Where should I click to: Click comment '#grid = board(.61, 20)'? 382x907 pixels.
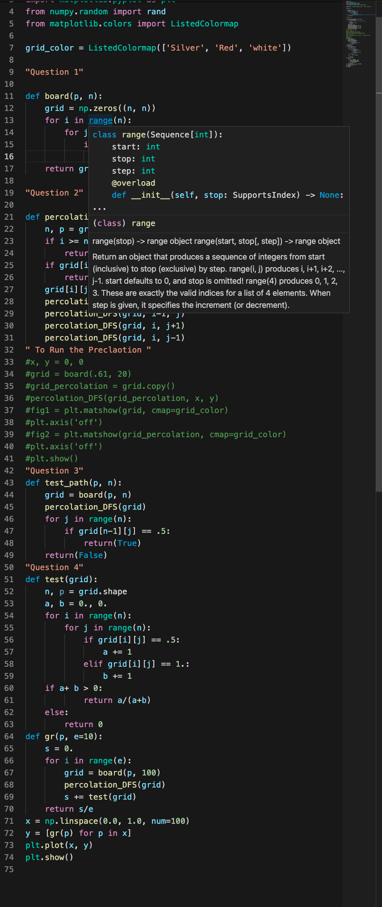click(79, 374)
